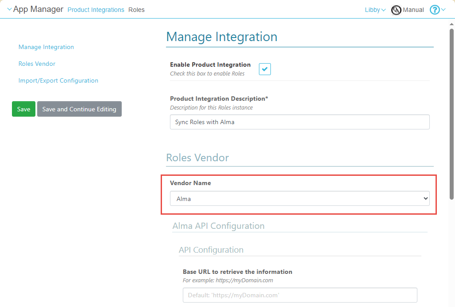The height and width of the screenshot is (307, 455).
Task: Click the Manual text link
Action: pyautogui.click(x=413, y=10)
